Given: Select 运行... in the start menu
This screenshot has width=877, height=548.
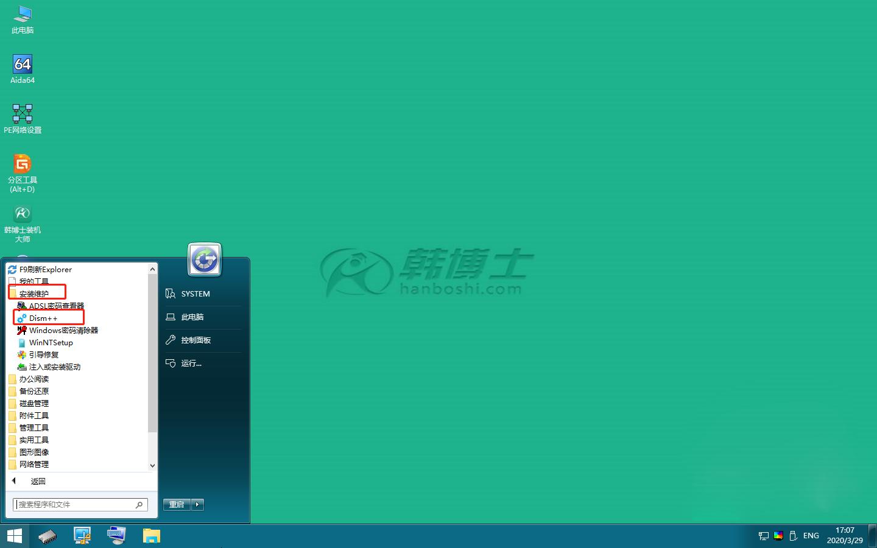Looking at the screenshot, I should click(x=191, y=363).
